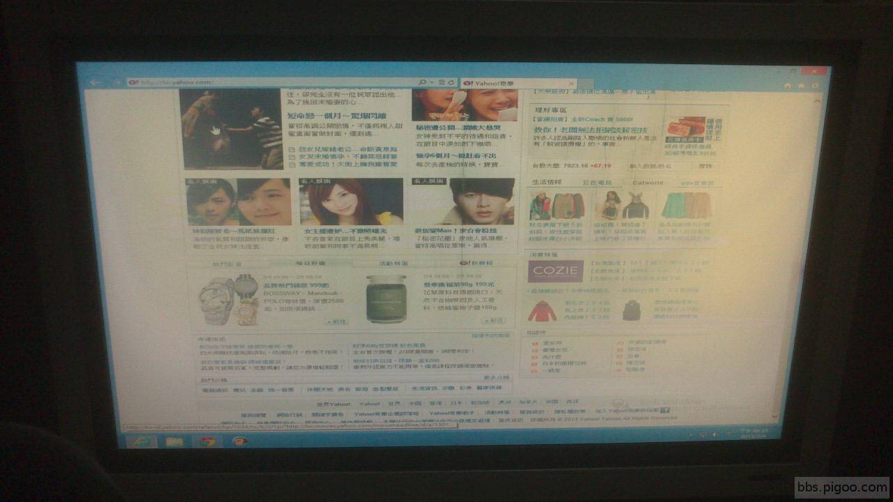Open the stage performance news photo
Image resolution: width=893 pixels, height=502 pixels.
(231, 128)
